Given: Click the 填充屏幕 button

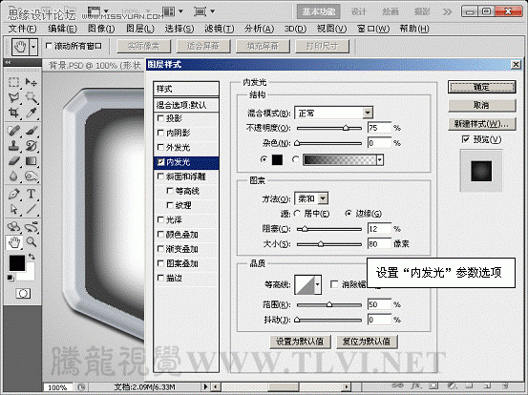Looking at the screenshot, I should tap(263, 46).
